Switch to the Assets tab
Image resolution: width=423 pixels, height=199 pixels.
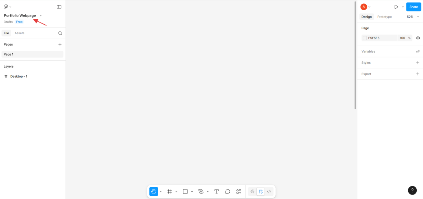tap(20, 33)
